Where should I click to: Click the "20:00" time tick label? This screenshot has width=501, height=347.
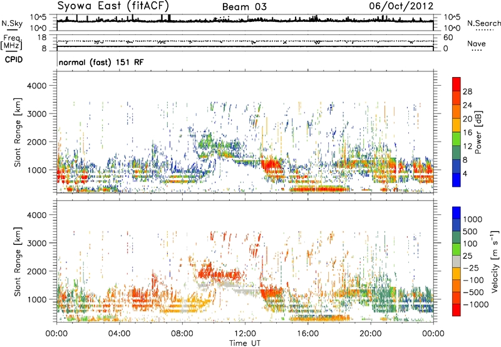370,334
